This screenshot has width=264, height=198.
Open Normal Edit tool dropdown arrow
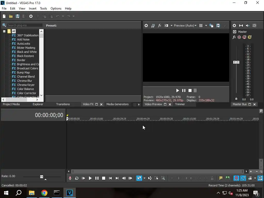(x=144, y=178)
